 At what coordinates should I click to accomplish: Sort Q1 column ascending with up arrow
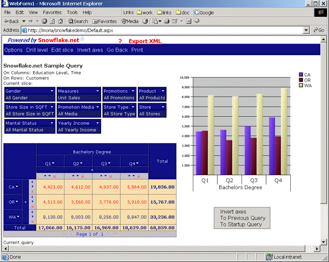click(x=46, y=176)
